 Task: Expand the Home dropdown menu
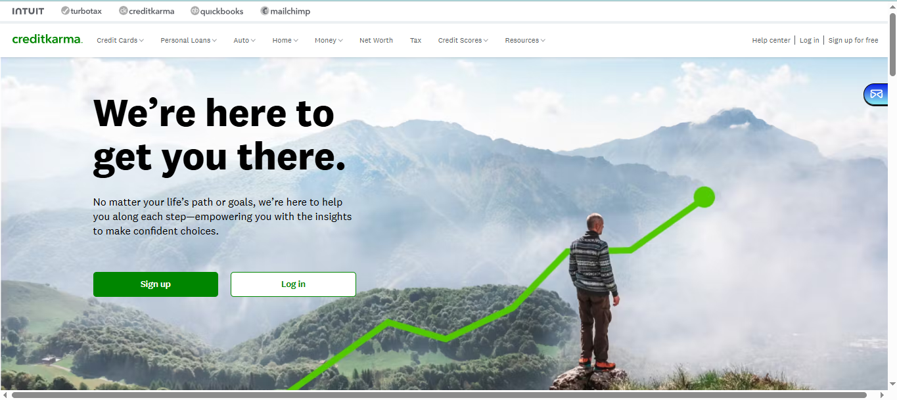(285, 41)
